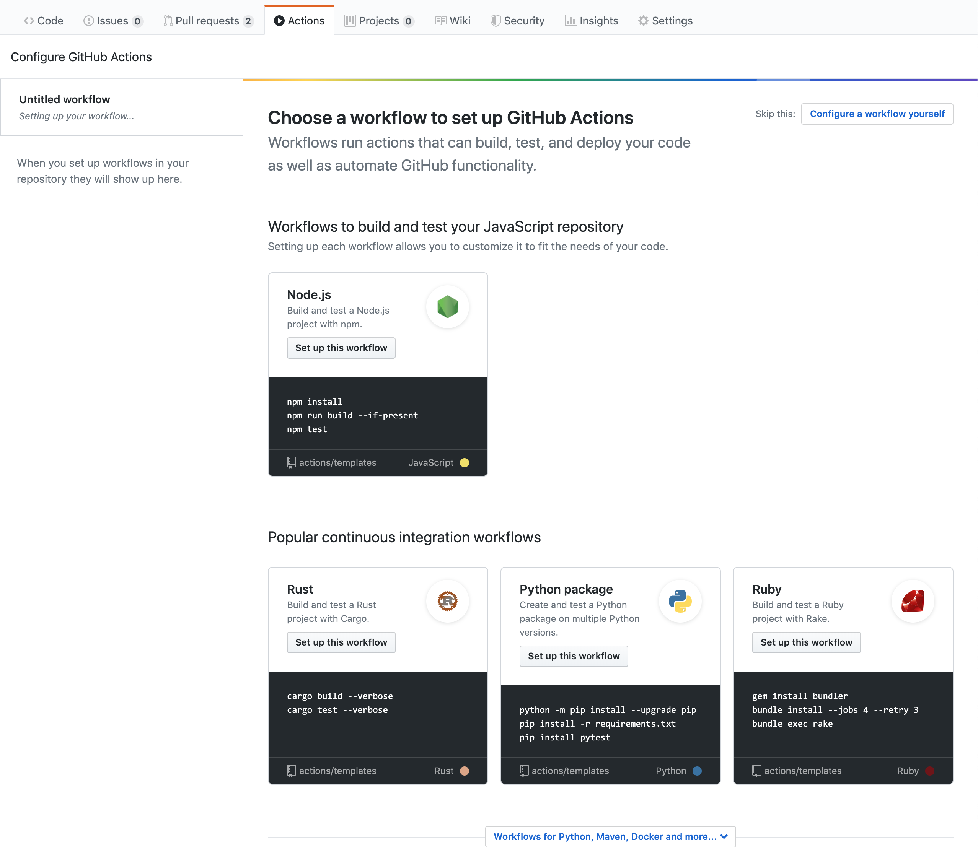Click the Configure GitHub Actions heading
Screen dimensions: 978x862
click(x=81, y=57)
